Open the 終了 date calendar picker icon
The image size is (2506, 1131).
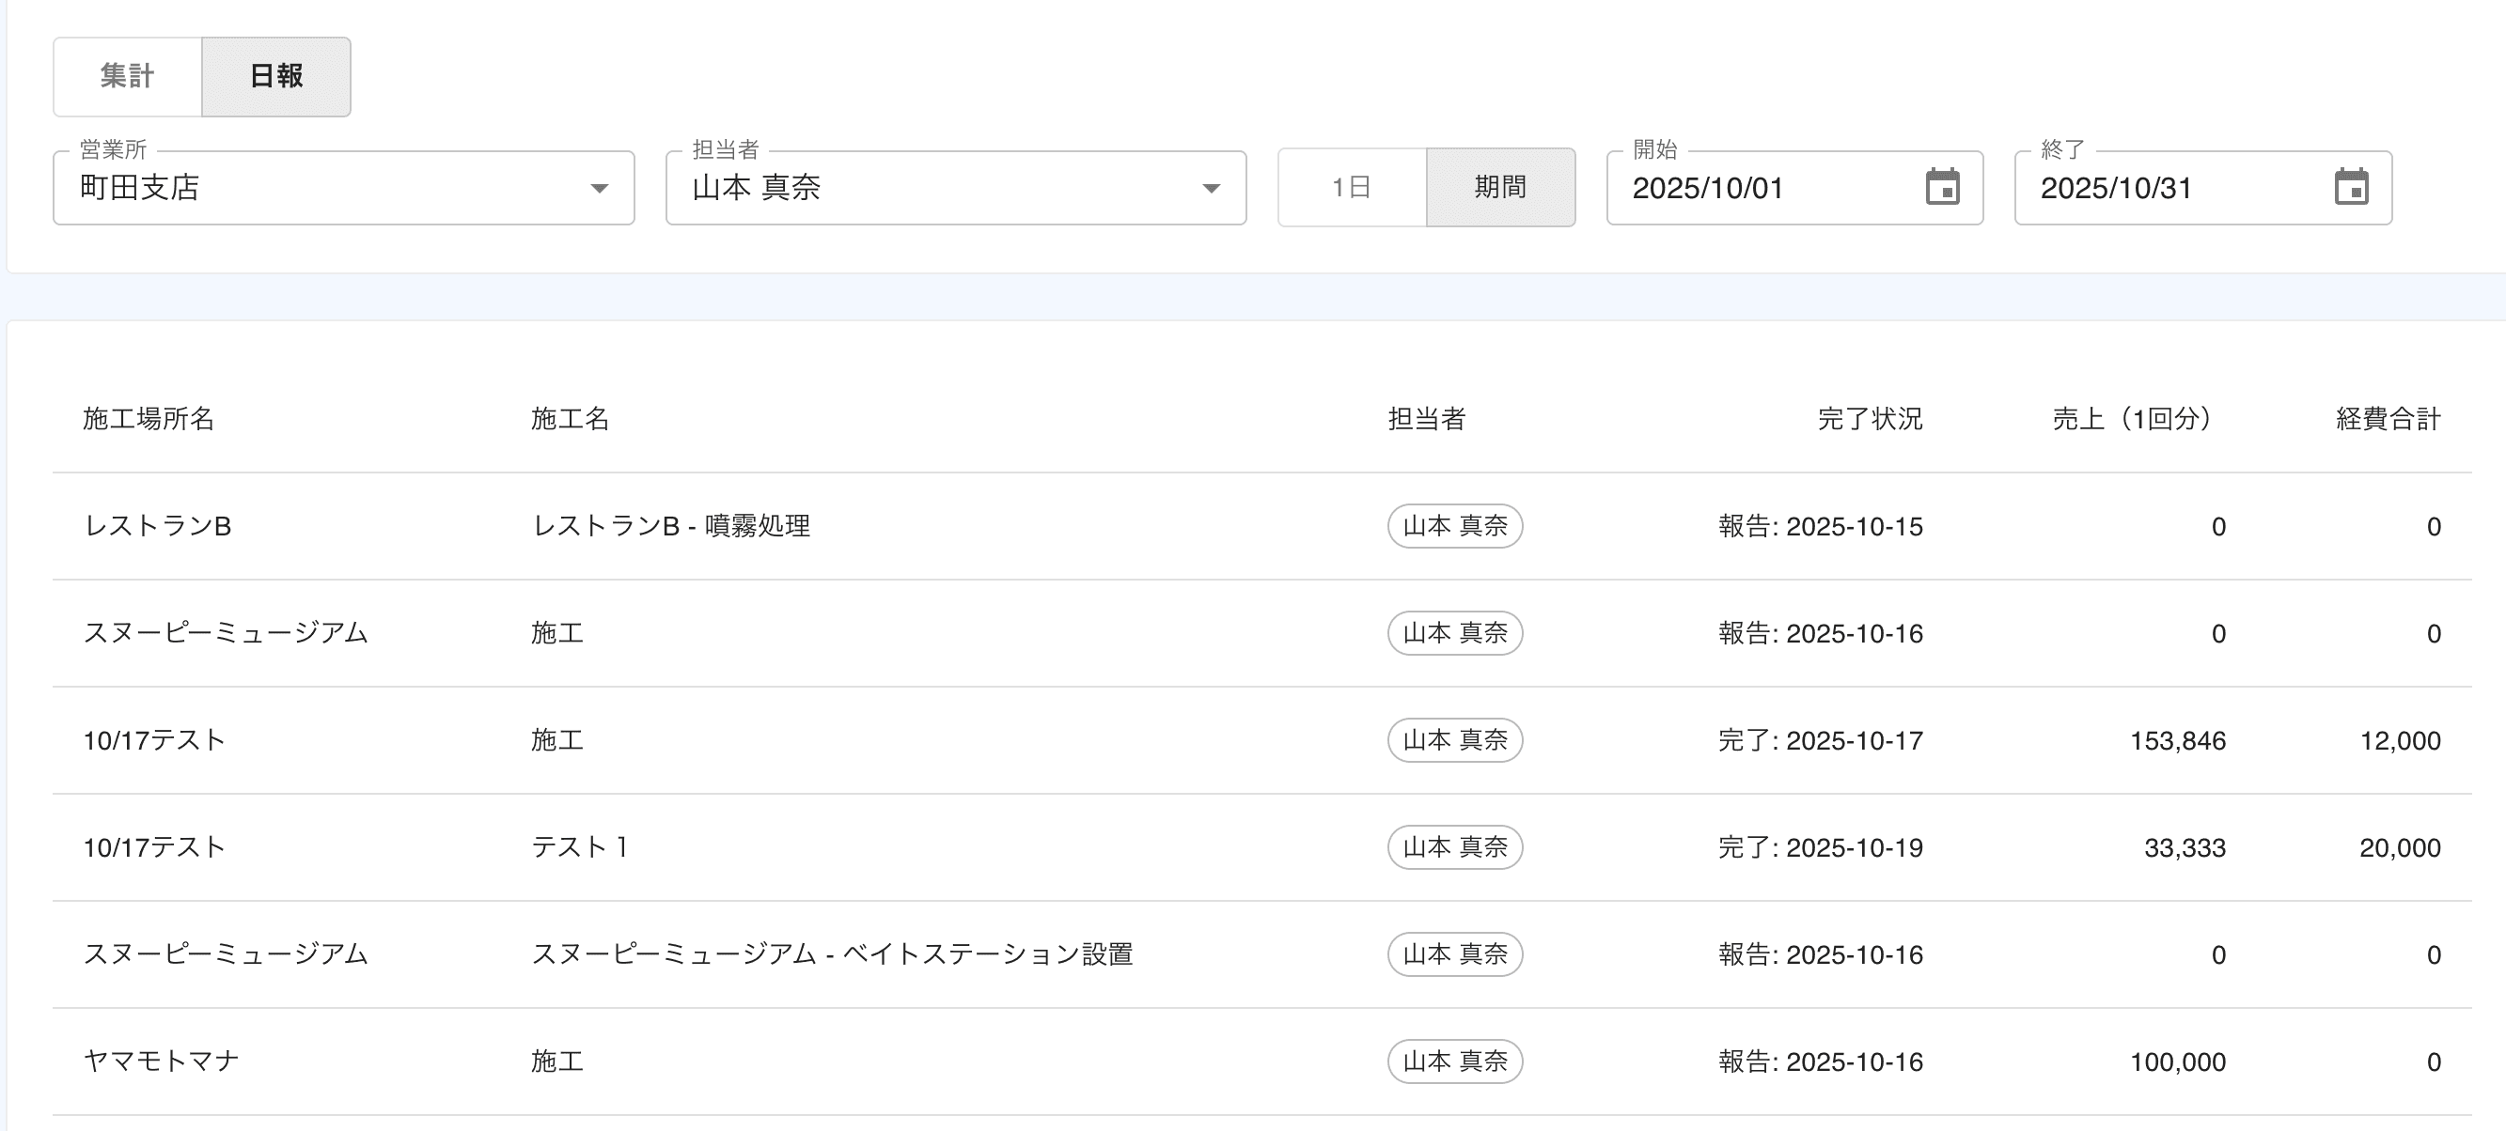[2350, 187]
